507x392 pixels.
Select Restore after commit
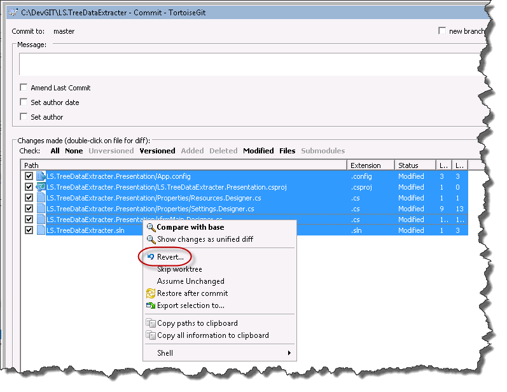pyautogui.click(x=219, y=293)
